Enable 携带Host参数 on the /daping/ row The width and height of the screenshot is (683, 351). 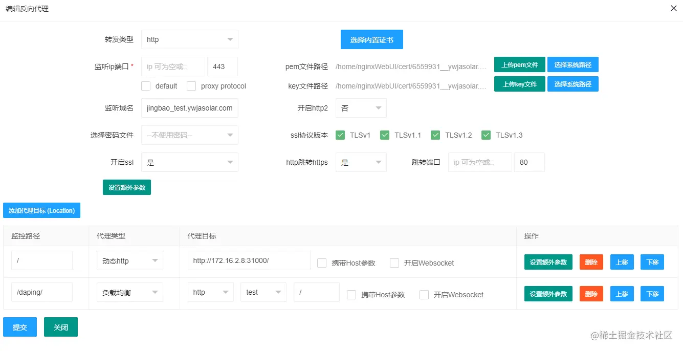click(x=351, y=295)
